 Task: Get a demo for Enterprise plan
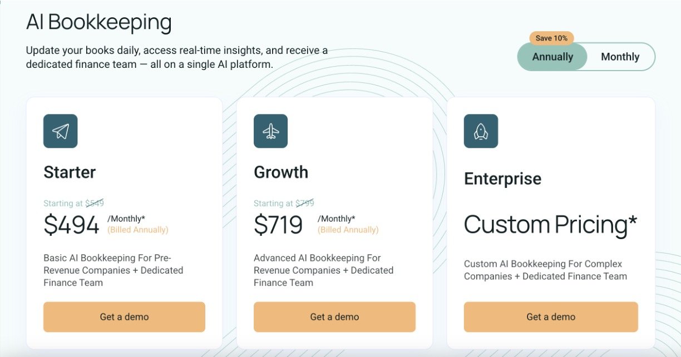click(x=551, y=317)
